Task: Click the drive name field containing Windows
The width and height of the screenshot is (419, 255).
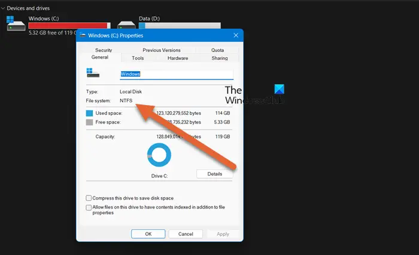Action: [177, 74]
